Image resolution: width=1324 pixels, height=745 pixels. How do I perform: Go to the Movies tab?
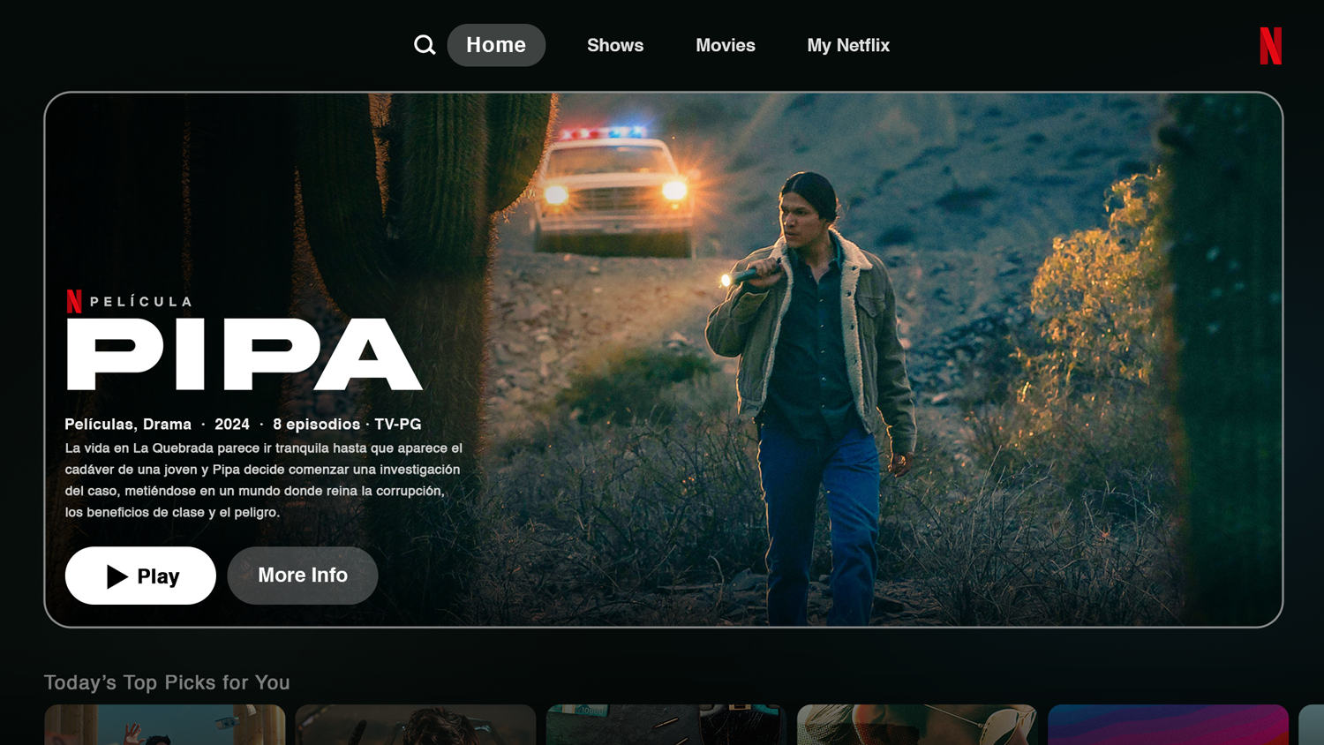point(726,45)
